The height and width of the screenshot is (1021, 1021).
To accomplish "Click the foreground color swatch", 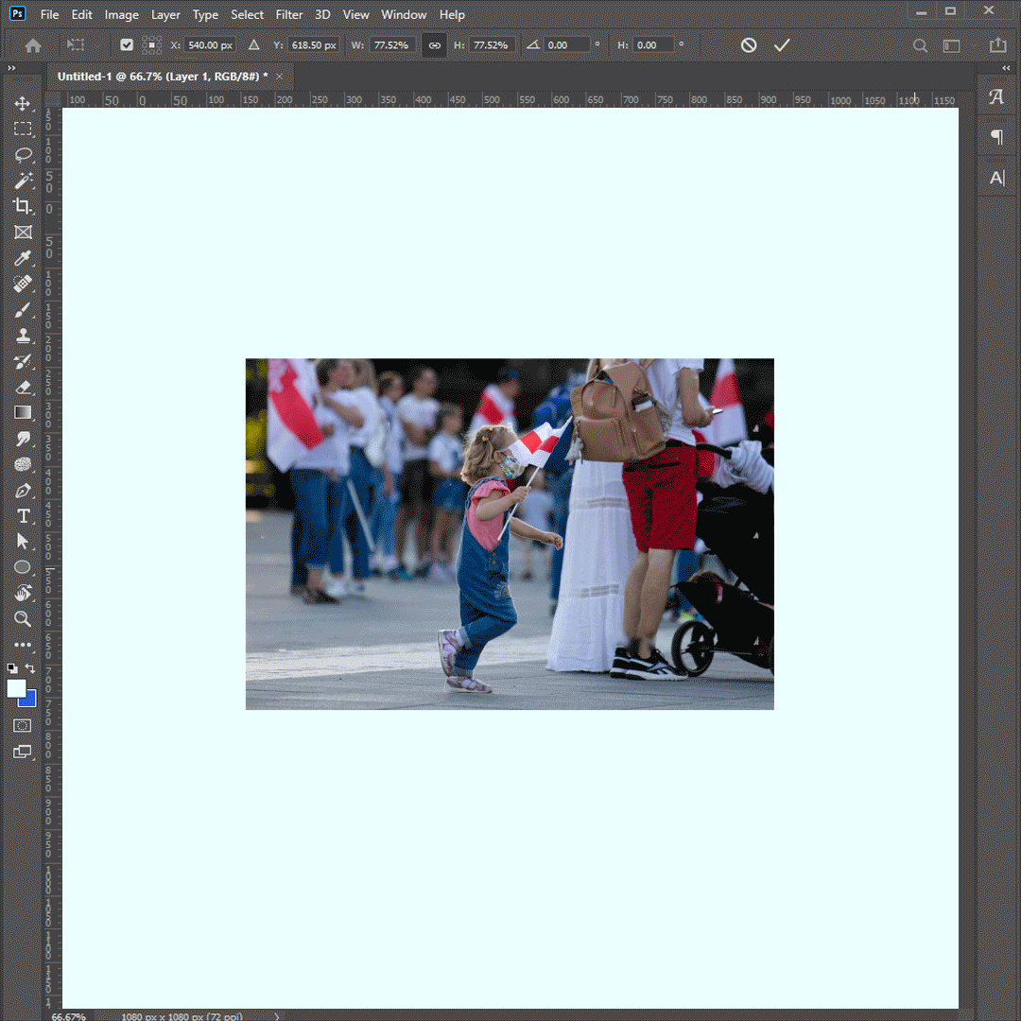I will 17,688.
